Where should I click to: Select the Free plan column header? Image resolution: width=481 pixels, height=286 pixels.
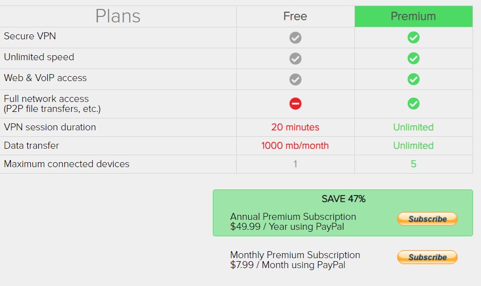[x=296, y=16]
